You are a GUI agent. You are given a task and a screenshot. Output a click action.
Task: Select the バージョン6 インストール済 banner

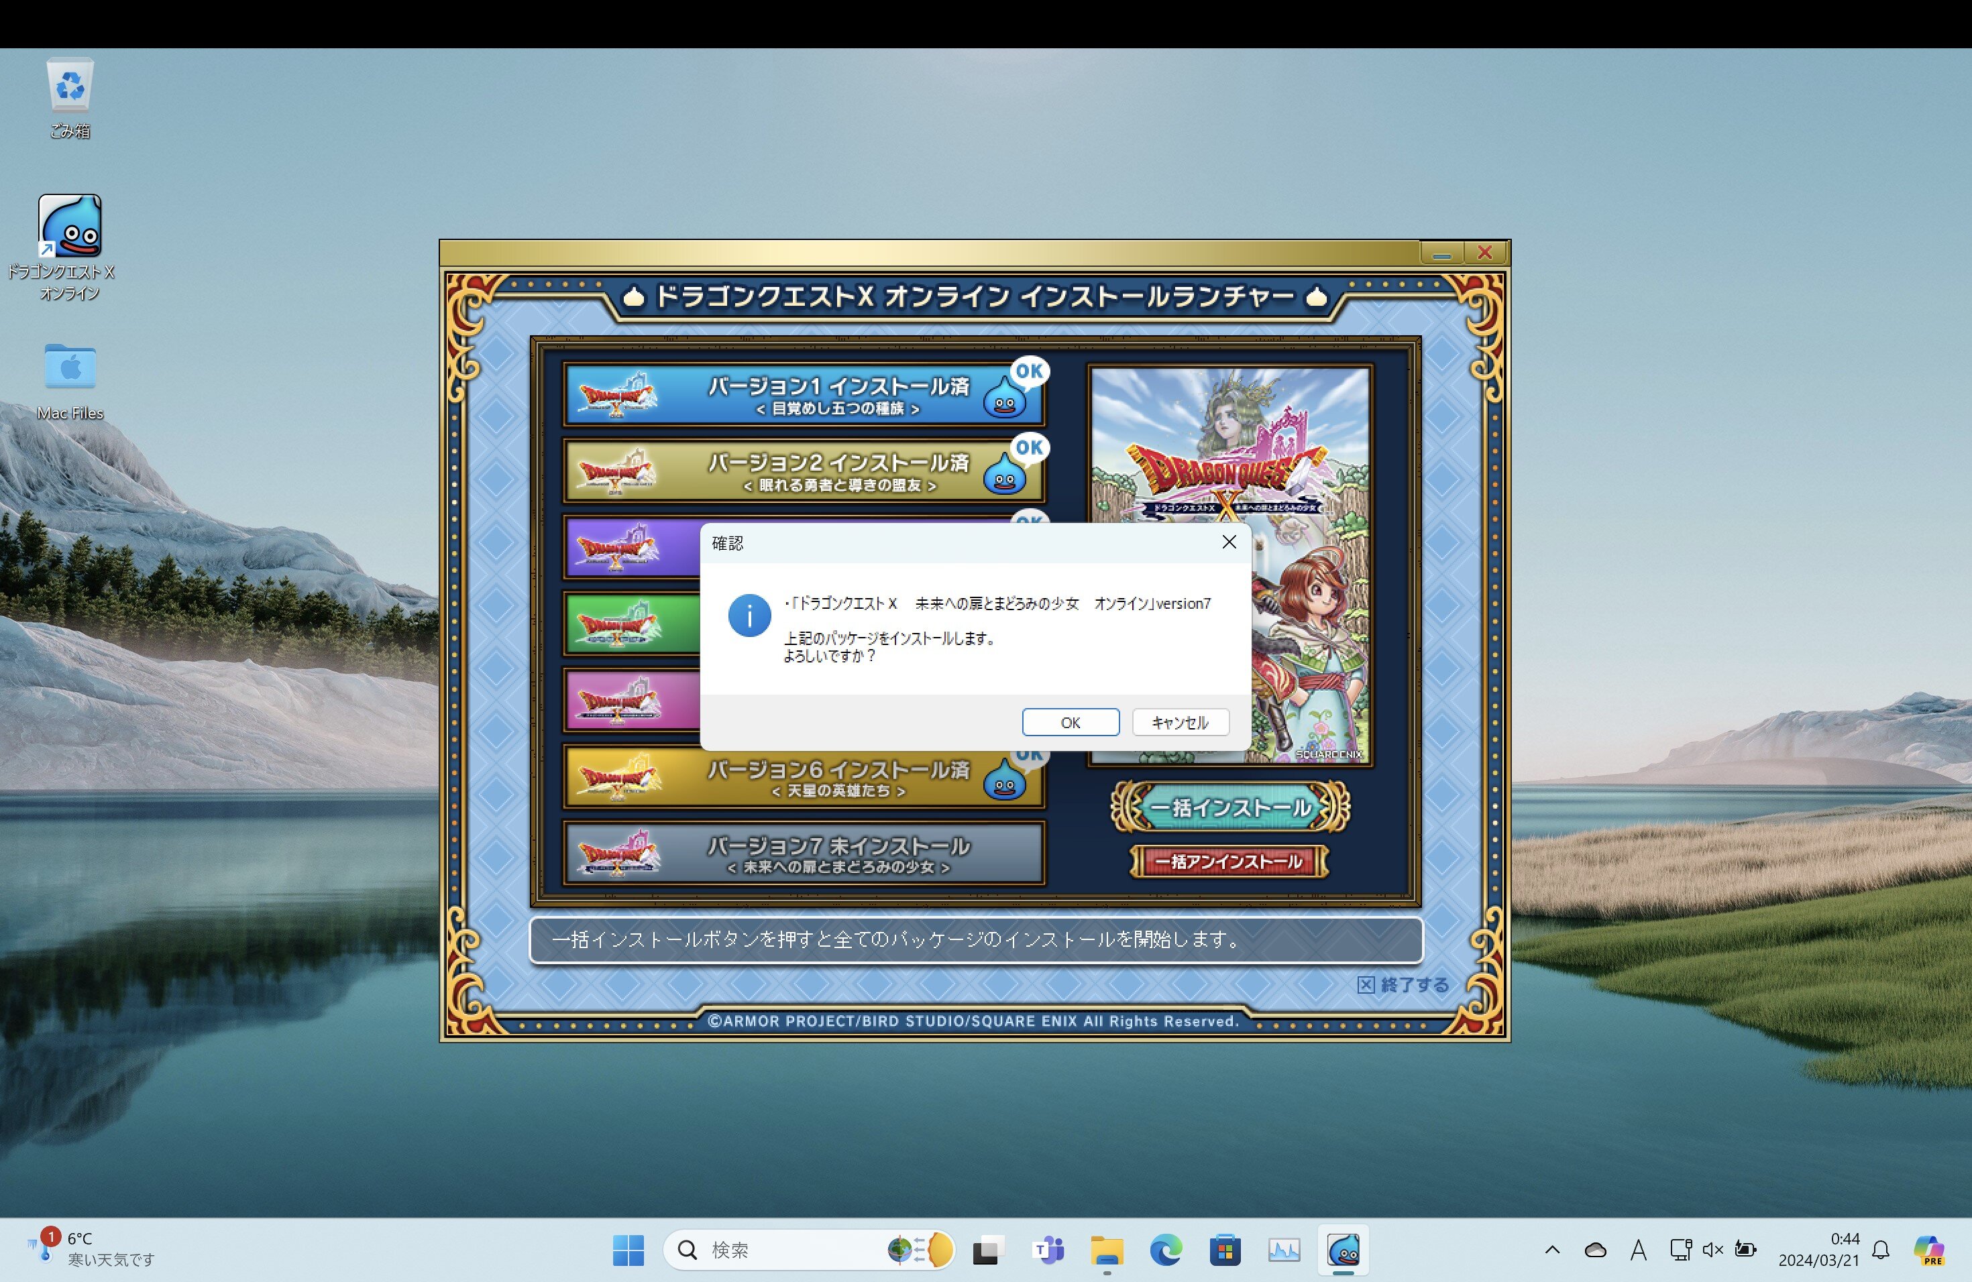point(803,778)
